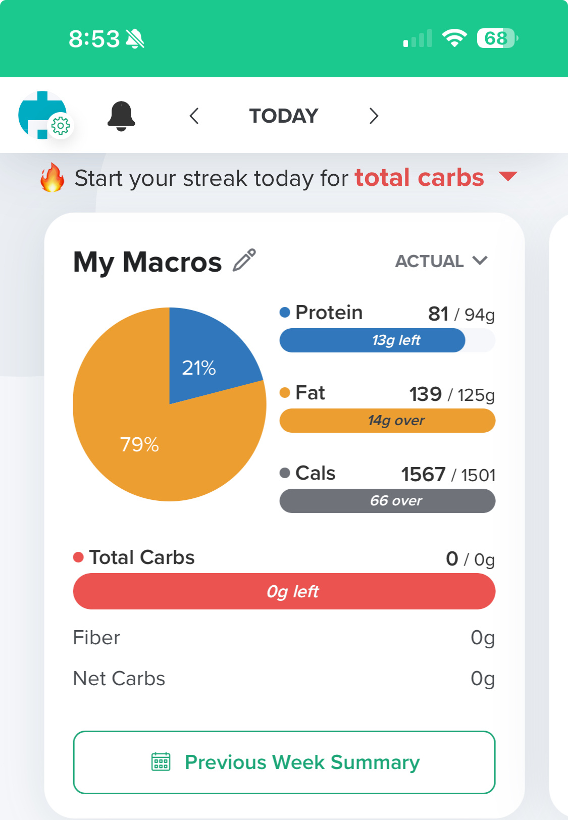The width and height of the screenshot is (568, 820).
Task: Go to next day arrow
Action: 374,116
